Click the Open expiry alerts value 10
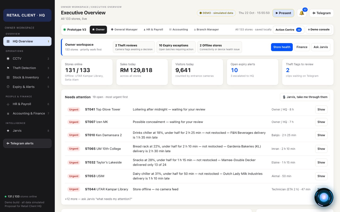The height and width of the screenshot is (212, 340). point(234,70)
